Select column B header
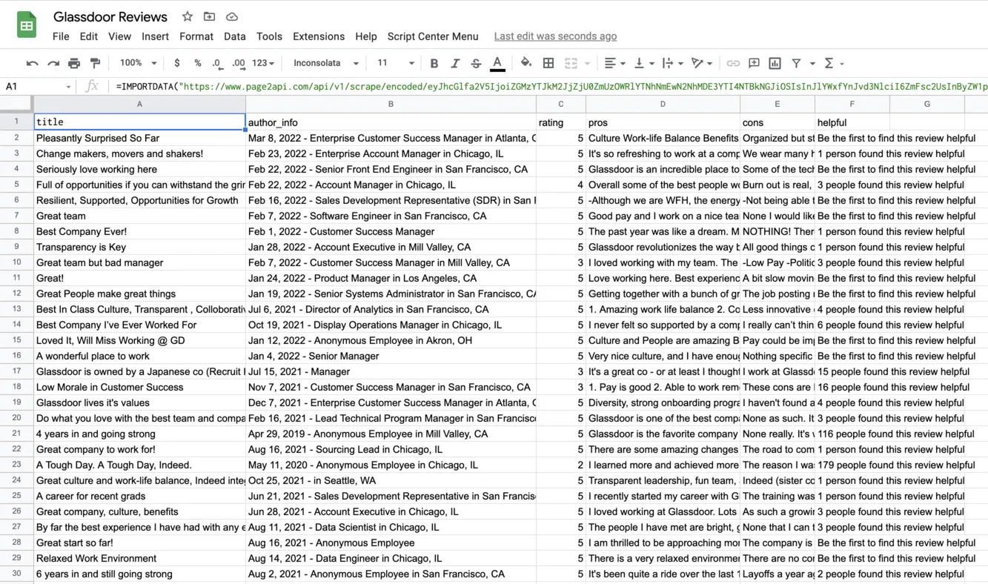The image size is (988, 584). point(391,104)
